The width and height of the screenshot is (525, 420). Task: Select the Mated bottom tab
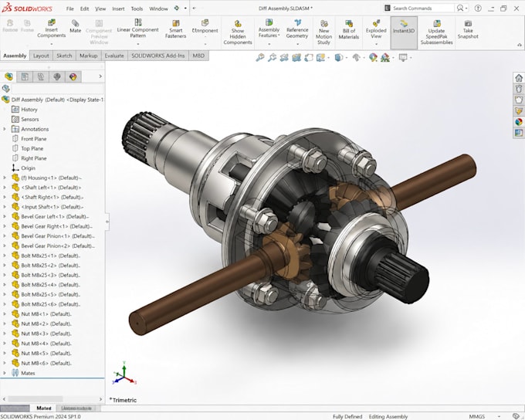pyautogui.click(x=44, y=408)
